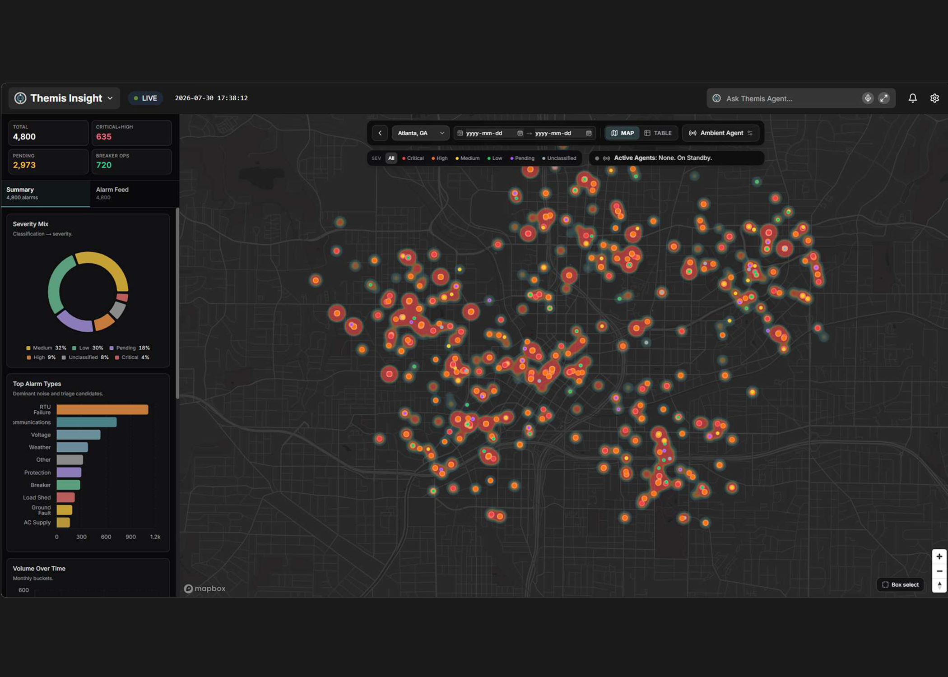Reset map bearing with compass button
Viewport: 948px width, 677px height.
(x=939, y=585)
